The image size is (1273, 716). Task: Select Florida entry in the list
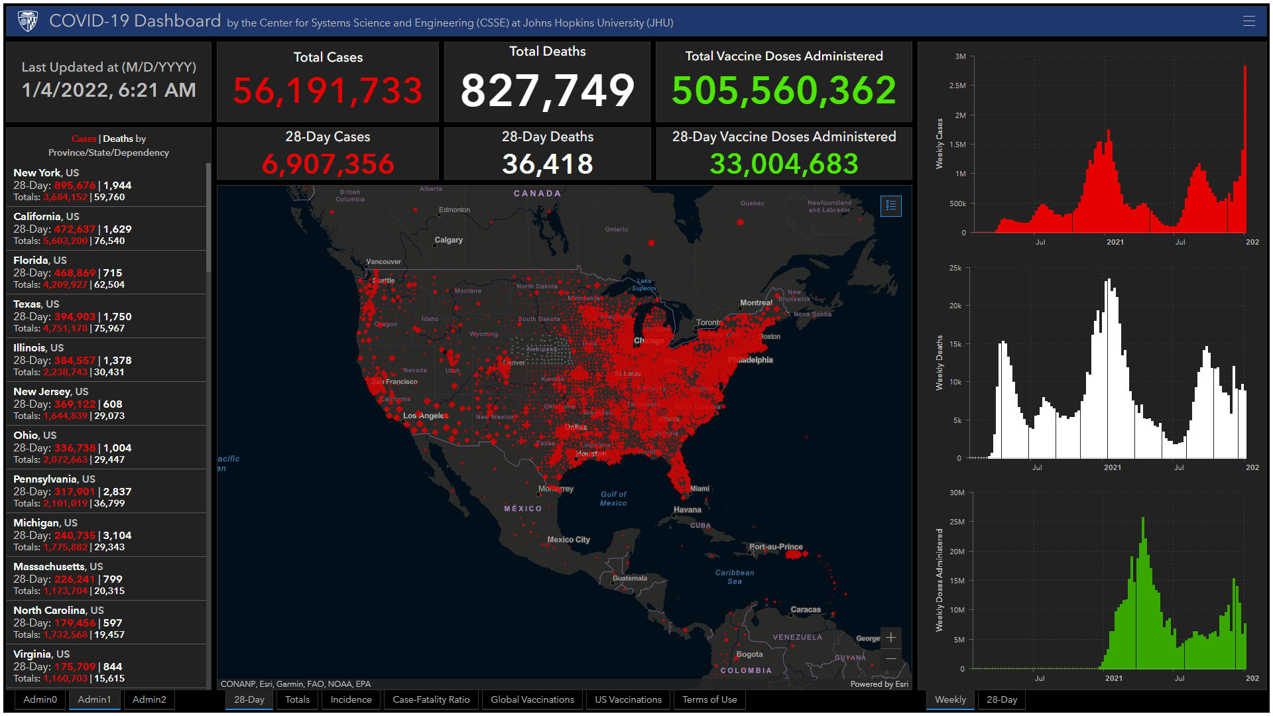(x=106, y=272)
